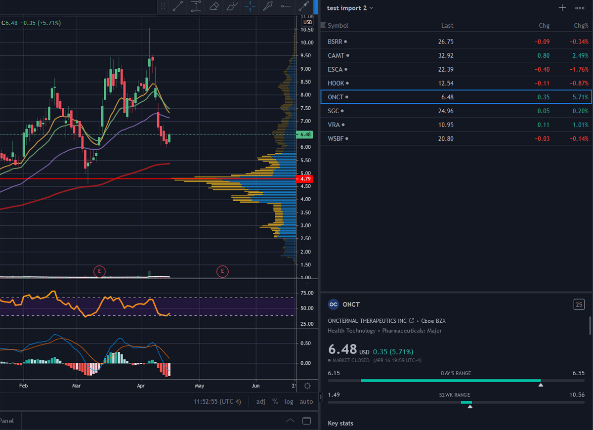Select the eraser tool

click(x=214, y=6)
